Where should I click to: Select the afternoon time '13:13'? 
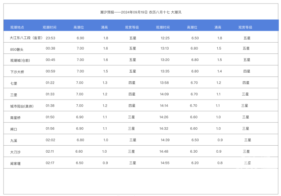[165, 48]
